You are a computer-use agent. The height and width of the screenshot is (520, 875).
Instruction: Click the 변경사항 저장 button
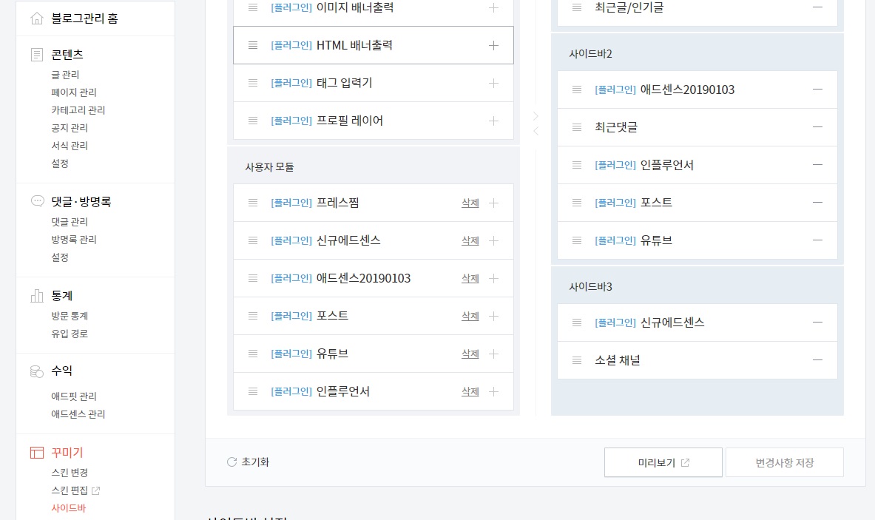coord(785,462)
